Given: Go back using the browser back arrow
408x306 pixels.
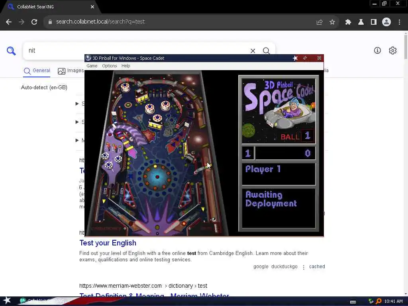Looking at the screenshot, I should pyautogui.click(x=9, y=22).
